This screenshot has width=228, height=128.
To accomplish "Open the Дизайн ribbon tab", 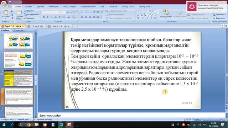I will (40, 6).
